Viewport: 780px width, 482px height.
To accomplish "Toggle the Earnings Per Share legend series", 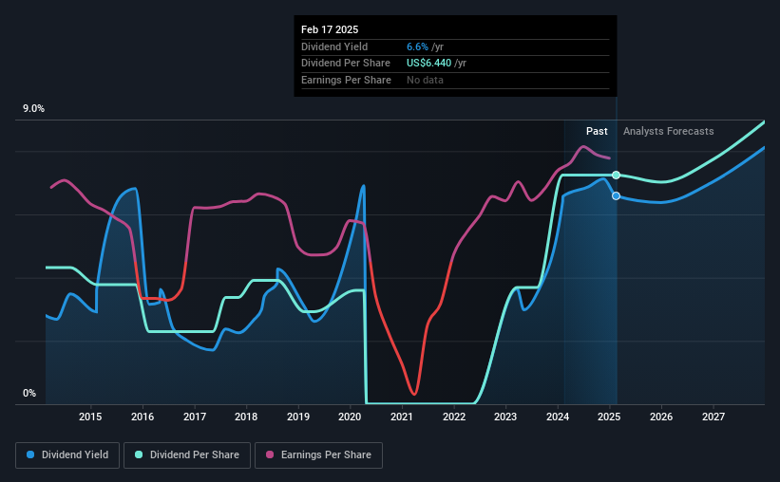I will 318,454.
